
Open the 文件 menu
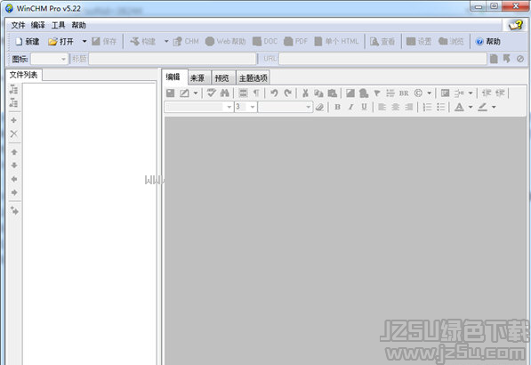19,25
